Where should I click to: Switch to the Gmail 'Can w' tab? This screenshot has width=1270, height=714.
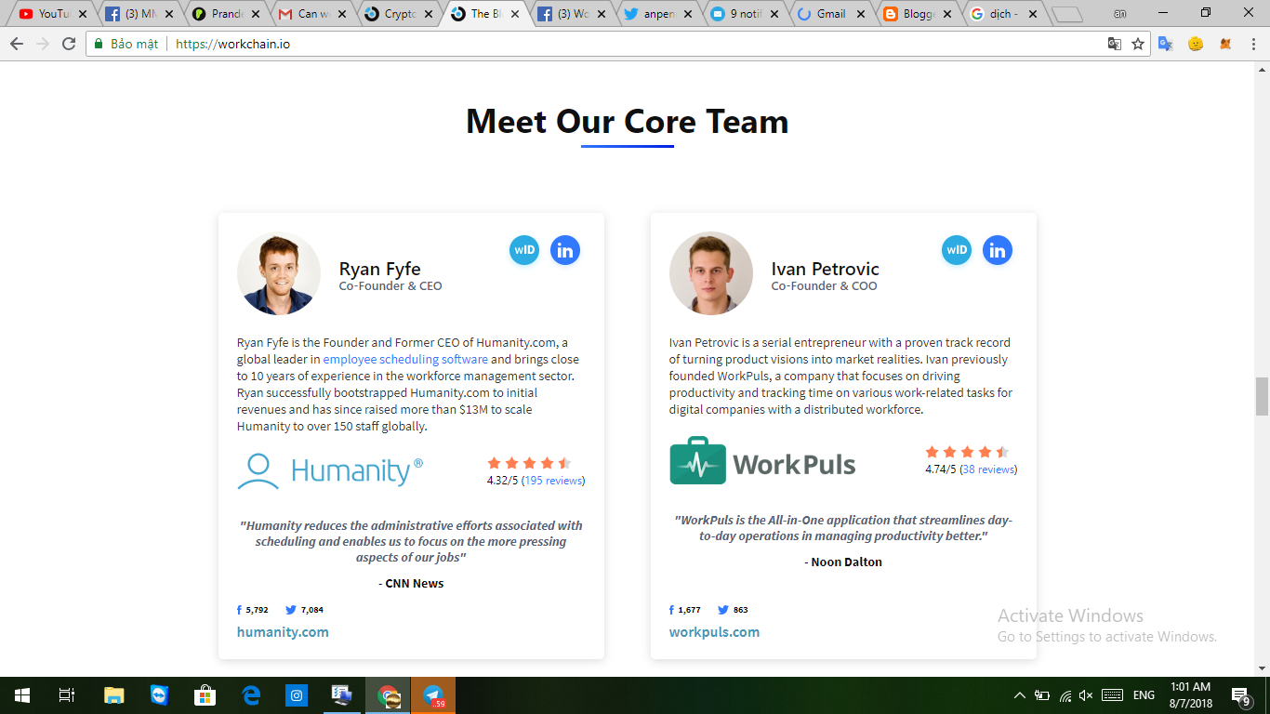[x=311, y=14]
